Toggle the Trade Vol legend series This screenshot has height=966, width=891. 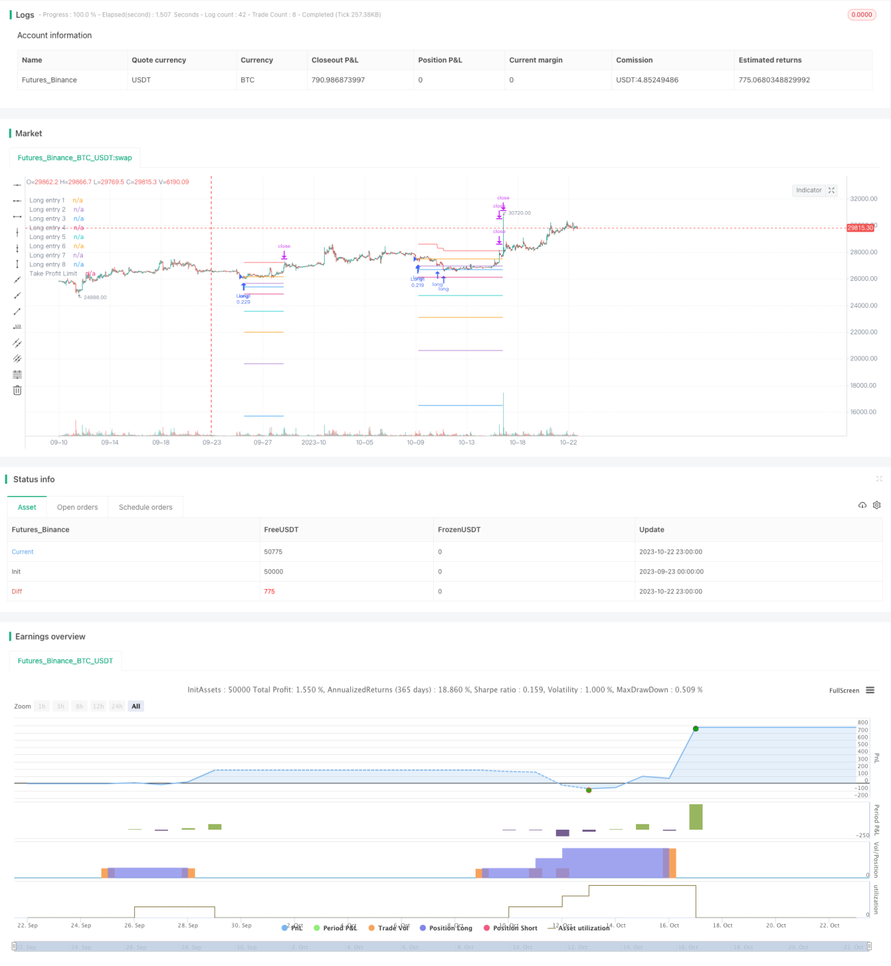point(388,928)
